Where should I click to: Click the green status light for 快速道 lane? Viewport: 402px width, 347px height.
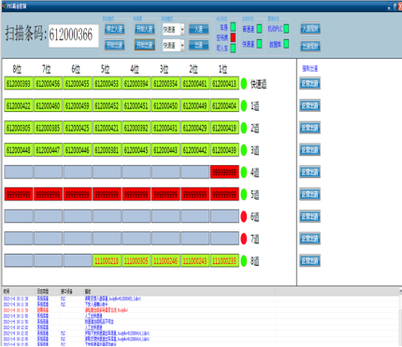244,83
